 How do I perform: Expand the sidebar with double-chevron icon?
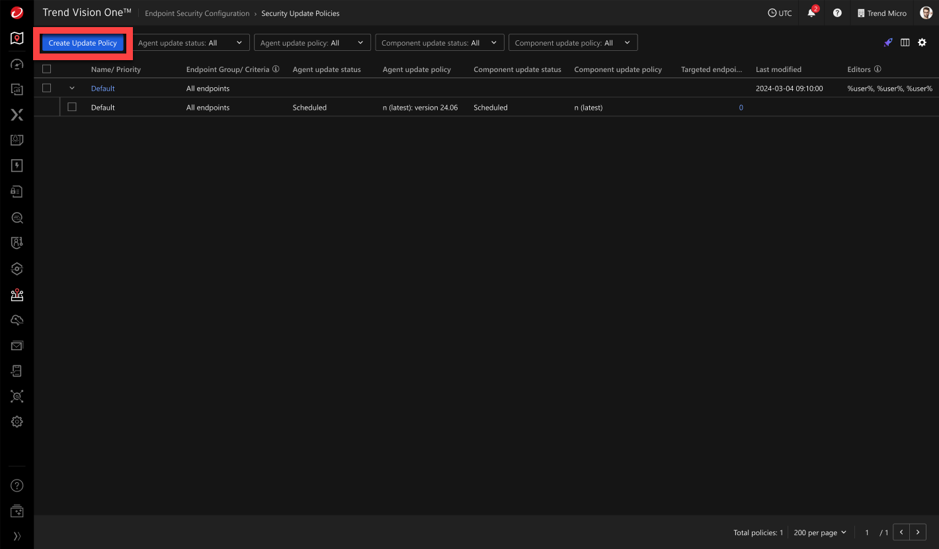(x=17, y=536)
